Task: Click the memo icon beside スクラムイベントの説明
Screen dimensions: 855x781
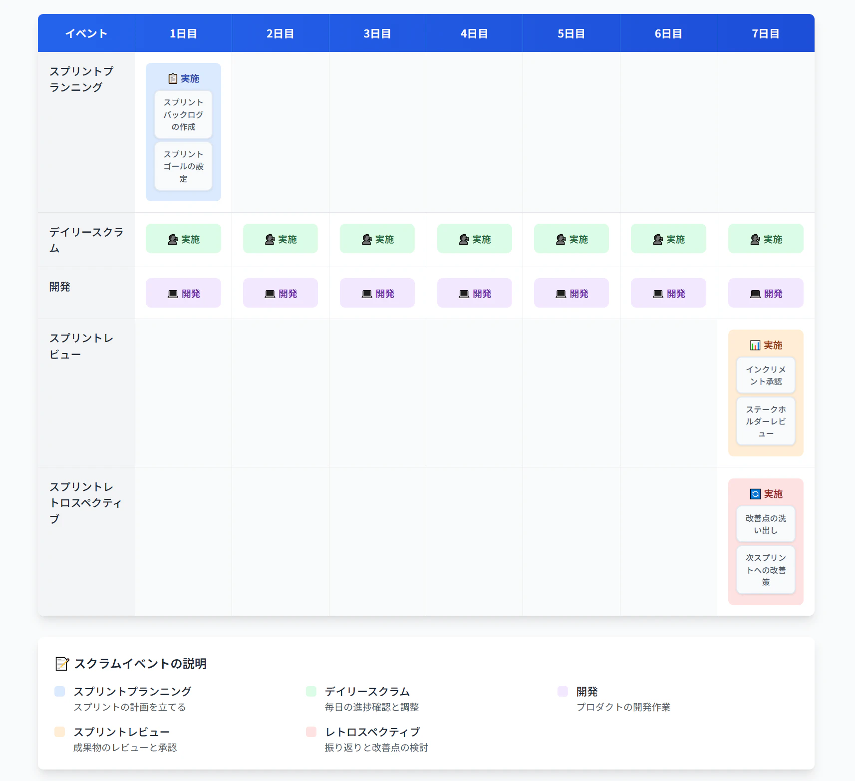Action: click(x=62, y=664)
